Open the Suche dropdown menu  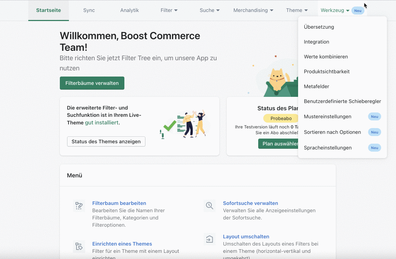[210, 11]
